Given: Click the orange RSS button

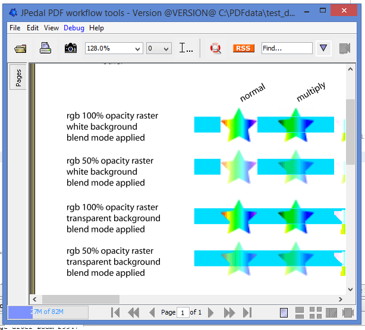Looking at the screenshot, I should point(244,49).
